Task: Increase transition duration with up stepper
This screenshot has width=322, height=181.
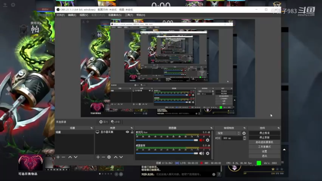Action: point(244,137)
